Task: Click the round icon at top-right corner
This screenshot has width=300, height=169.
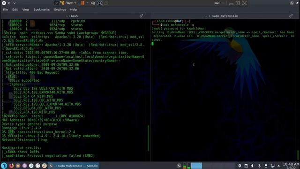Action: click(292, 3)
